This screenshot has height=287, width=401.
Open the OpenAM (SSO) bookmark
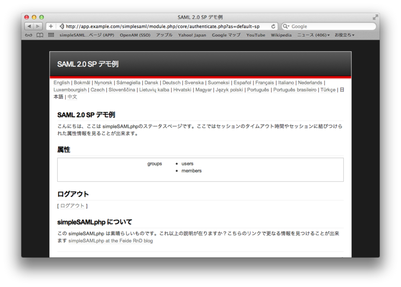(135, 35)
